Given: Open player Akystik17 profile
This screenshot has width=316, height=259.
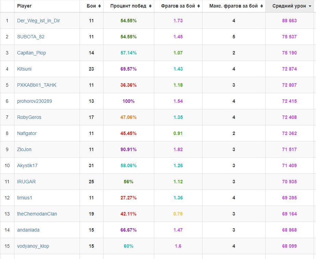Looking at the screenshot, I should 27,166.
